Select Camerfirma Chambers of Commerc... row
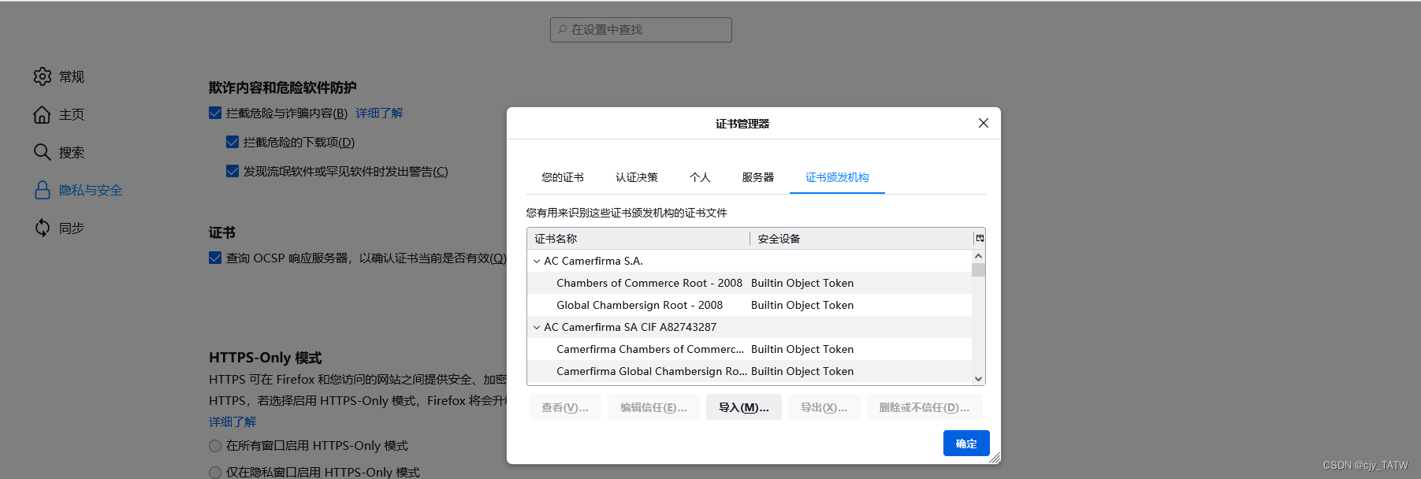The image size is (1421, 479). click(750, 349)
